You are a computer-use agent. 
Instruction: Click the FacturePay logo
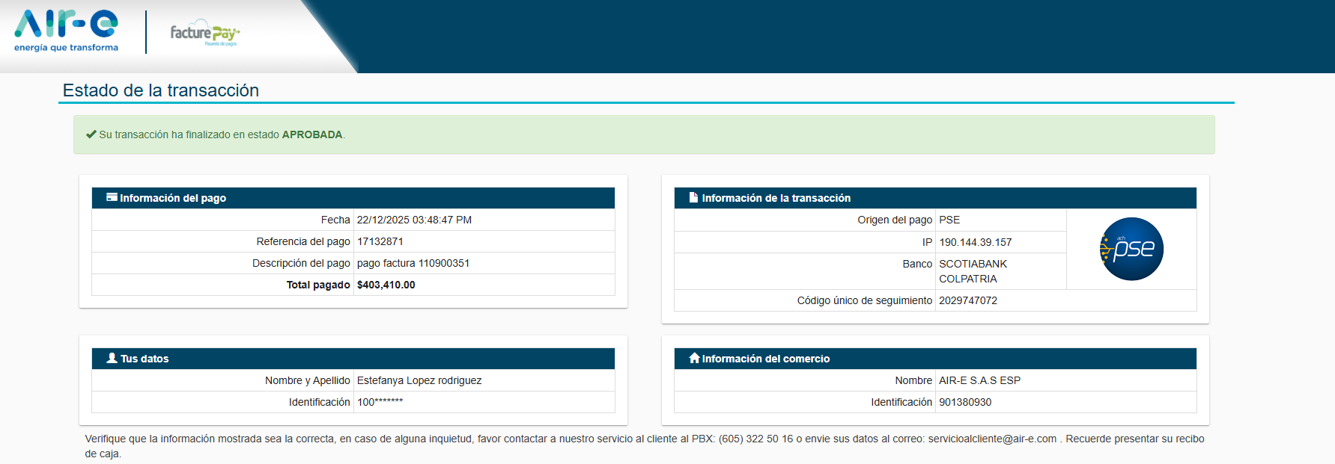click(x=204, y=33)
